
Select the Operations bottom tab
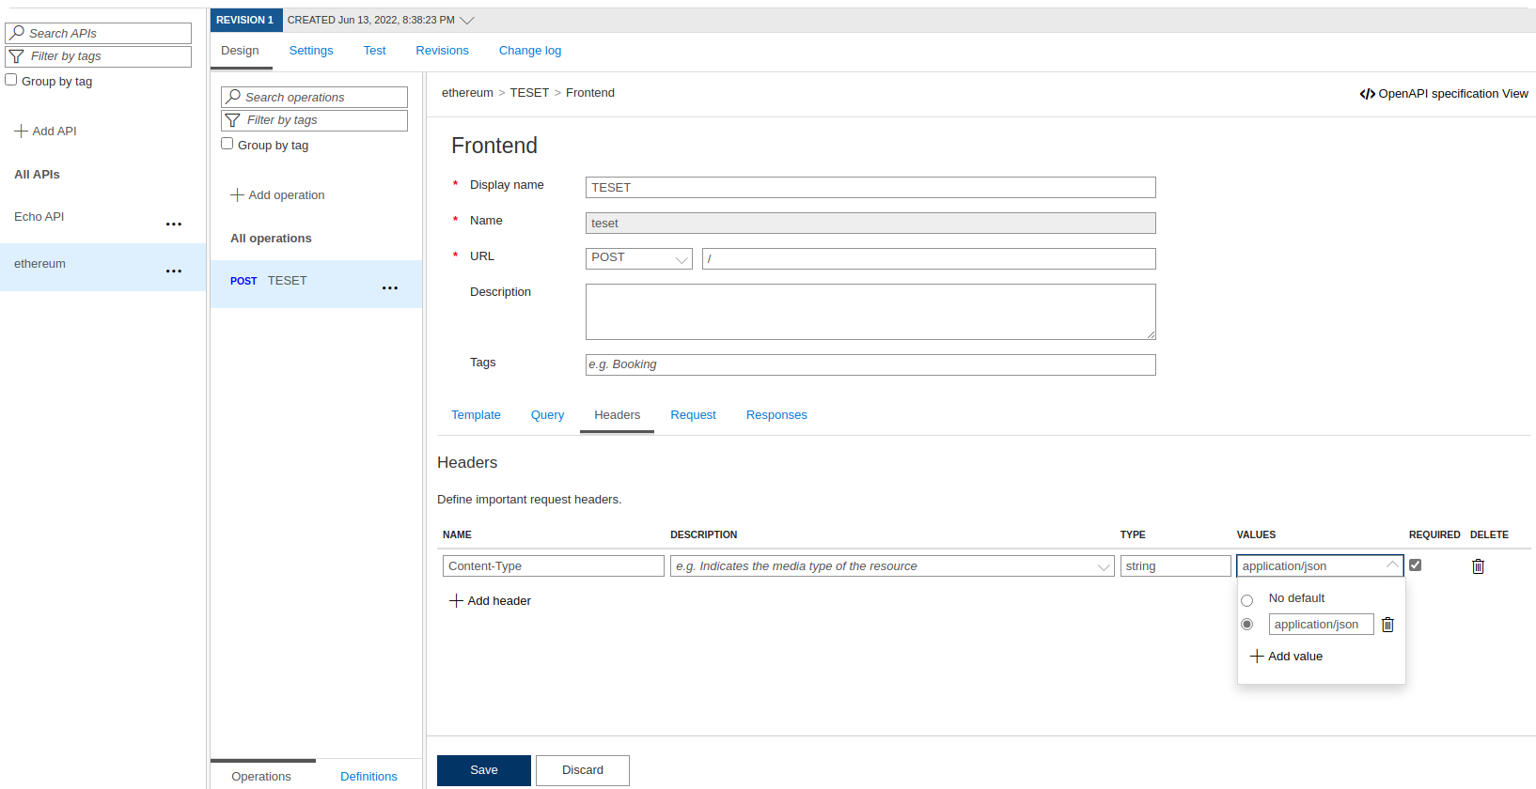(261, 776)
